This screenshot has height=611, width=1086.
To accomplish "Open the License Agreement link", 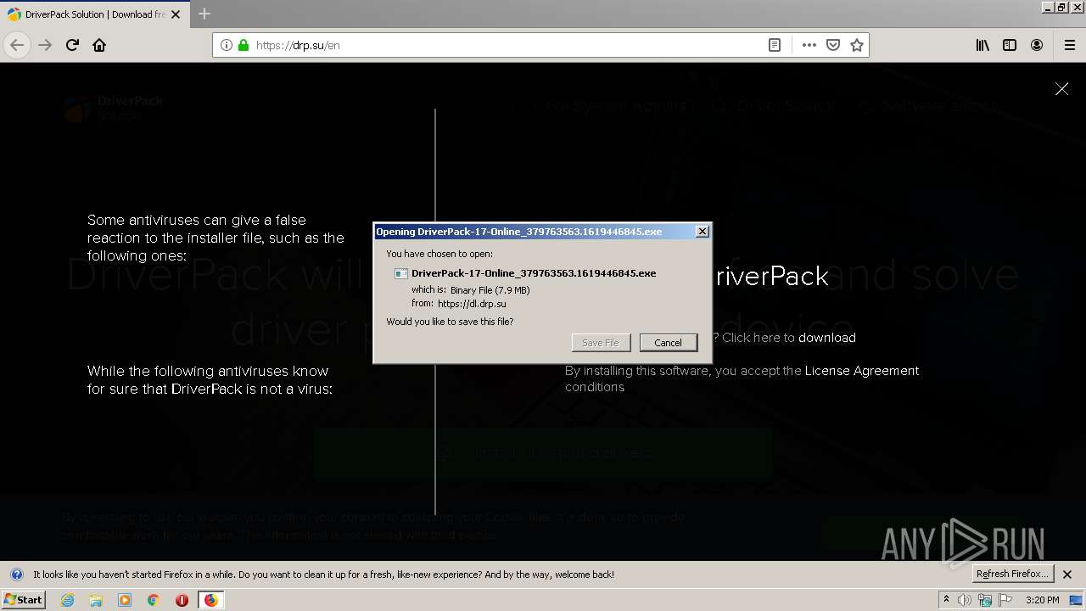I will click(x=862, y=371).
